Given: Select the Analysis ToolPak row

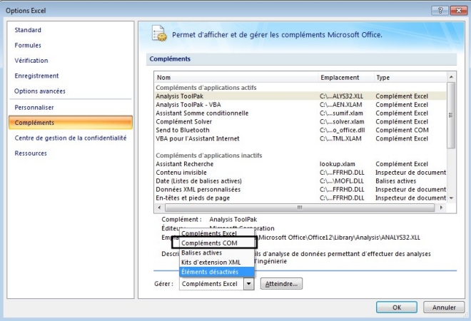Looking at the screenshot, I should pos(300,96).
